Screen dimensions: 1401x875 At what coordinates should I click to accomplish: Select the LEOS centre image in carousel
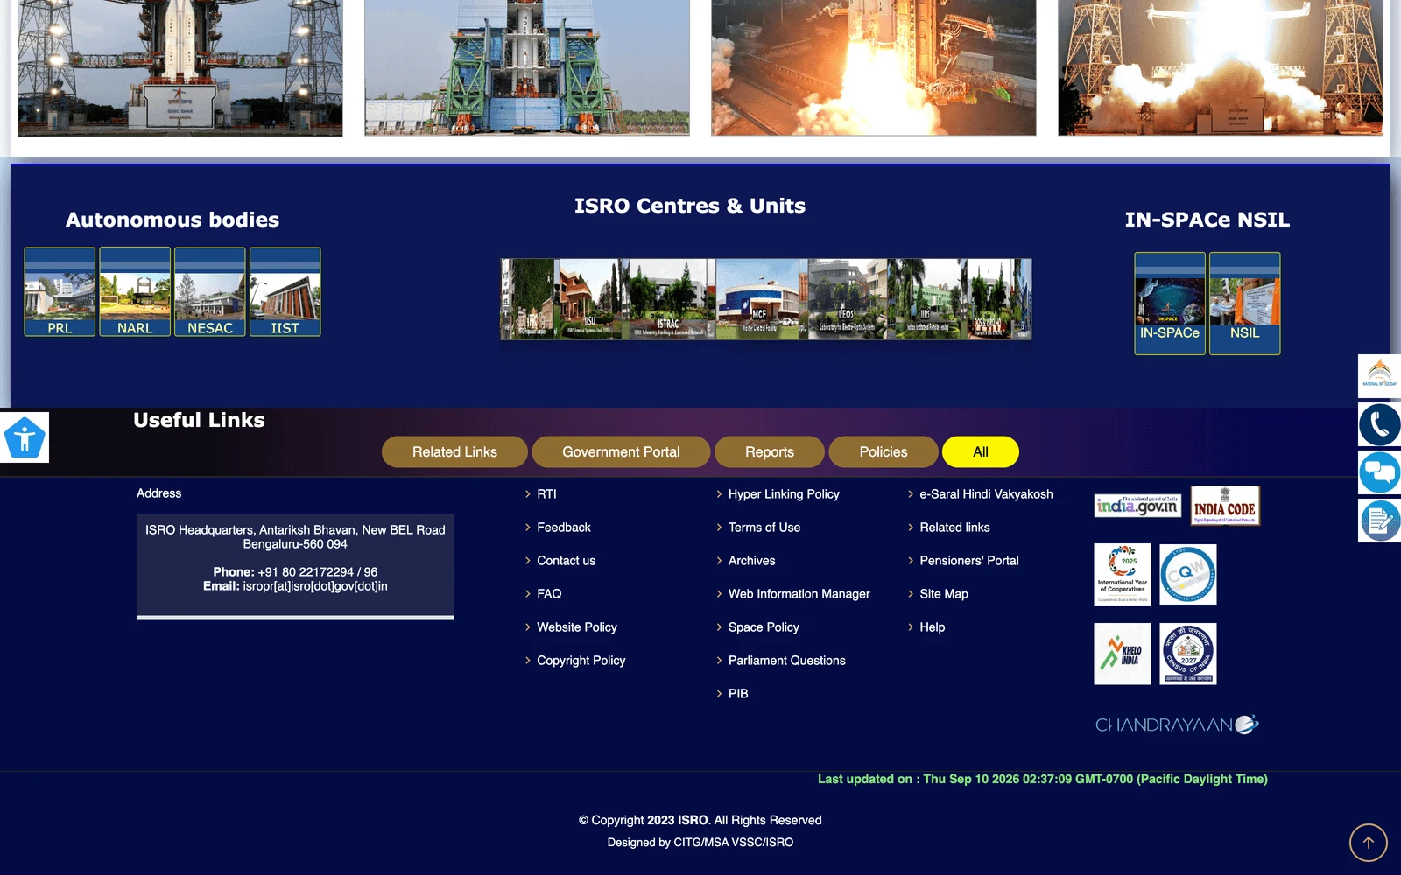click(847, 299)
